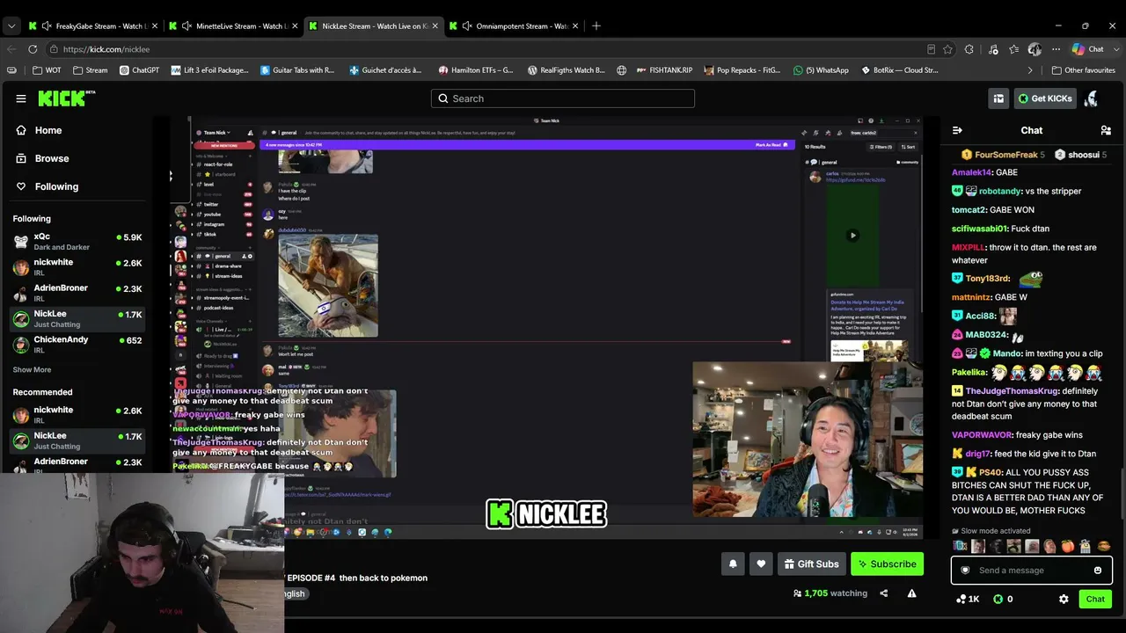This screenshot has height=633, width=1126.
Task: Open the Kick leaderboard icon beside Get KICKs
Action: pyautogui.click(x=998, y=98)
